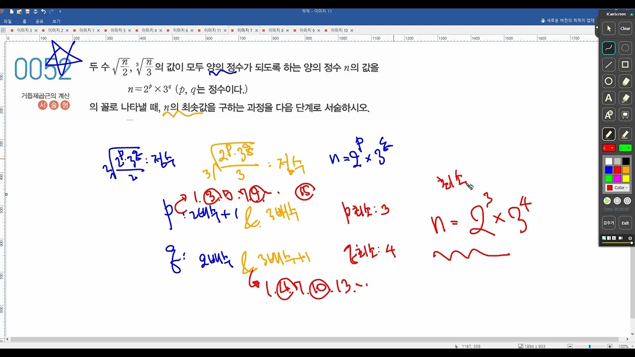Select the circle shape tool
Viewport: 635px width, 357px height.
tap(609, 81)
